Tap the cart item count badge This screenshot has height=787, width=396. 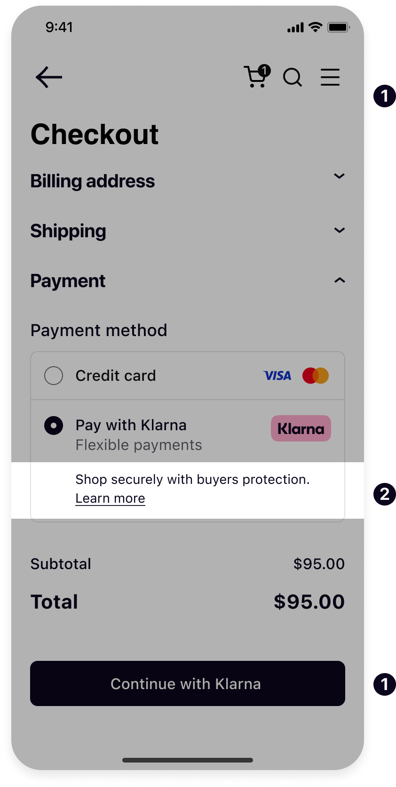point(265,71)
